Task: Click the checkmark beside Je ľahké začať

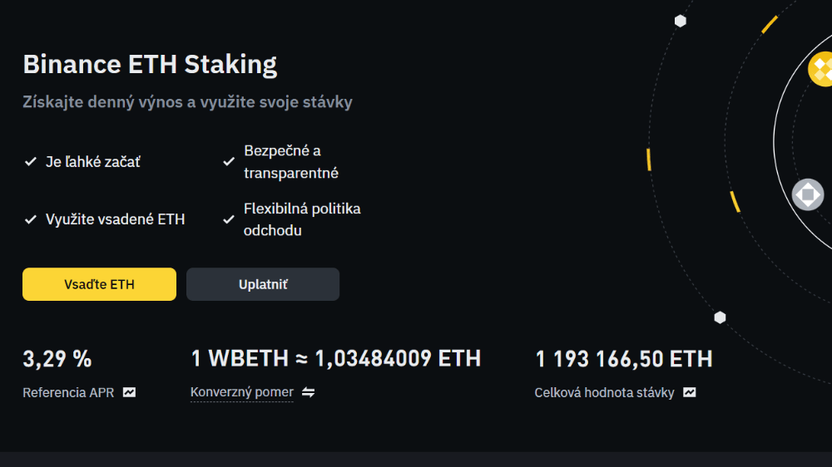Action: point(31,162)
